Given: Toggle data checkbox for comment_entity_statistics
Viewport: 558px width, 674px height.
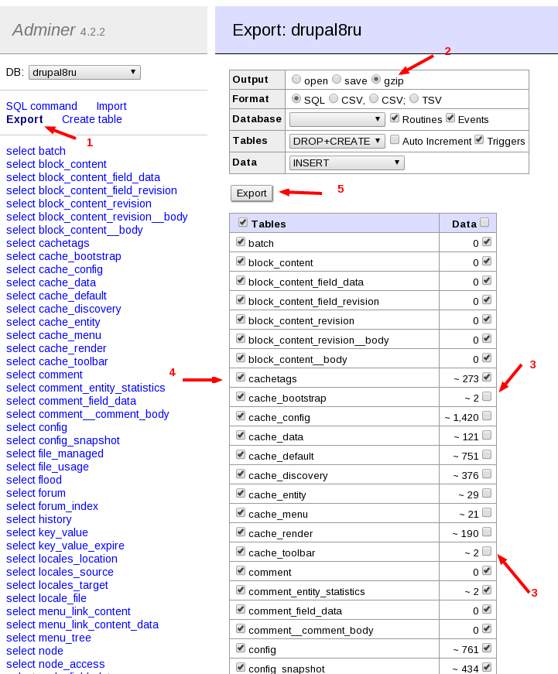Looking at the screenshot, I should point(487,590).
